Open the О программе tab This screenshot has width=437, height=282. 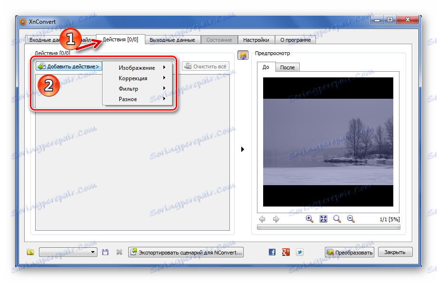pos(295,40)
